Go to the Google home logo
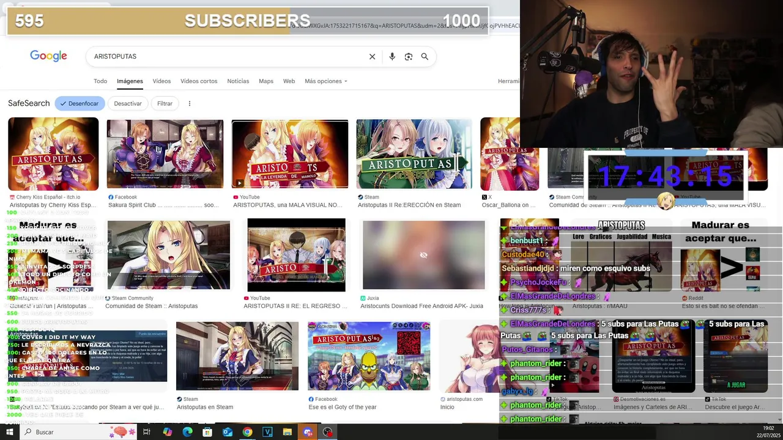 click(48, 56)
